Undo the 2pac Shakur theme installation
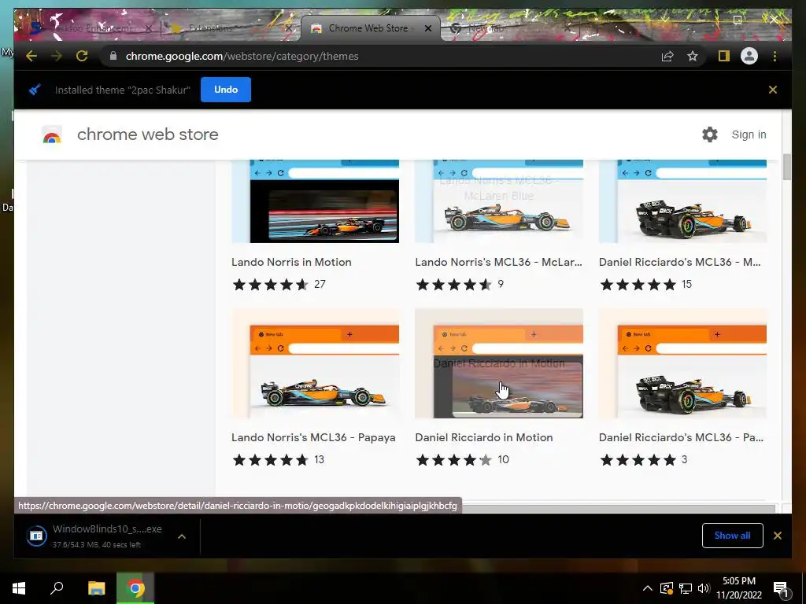 coord(226,90)
